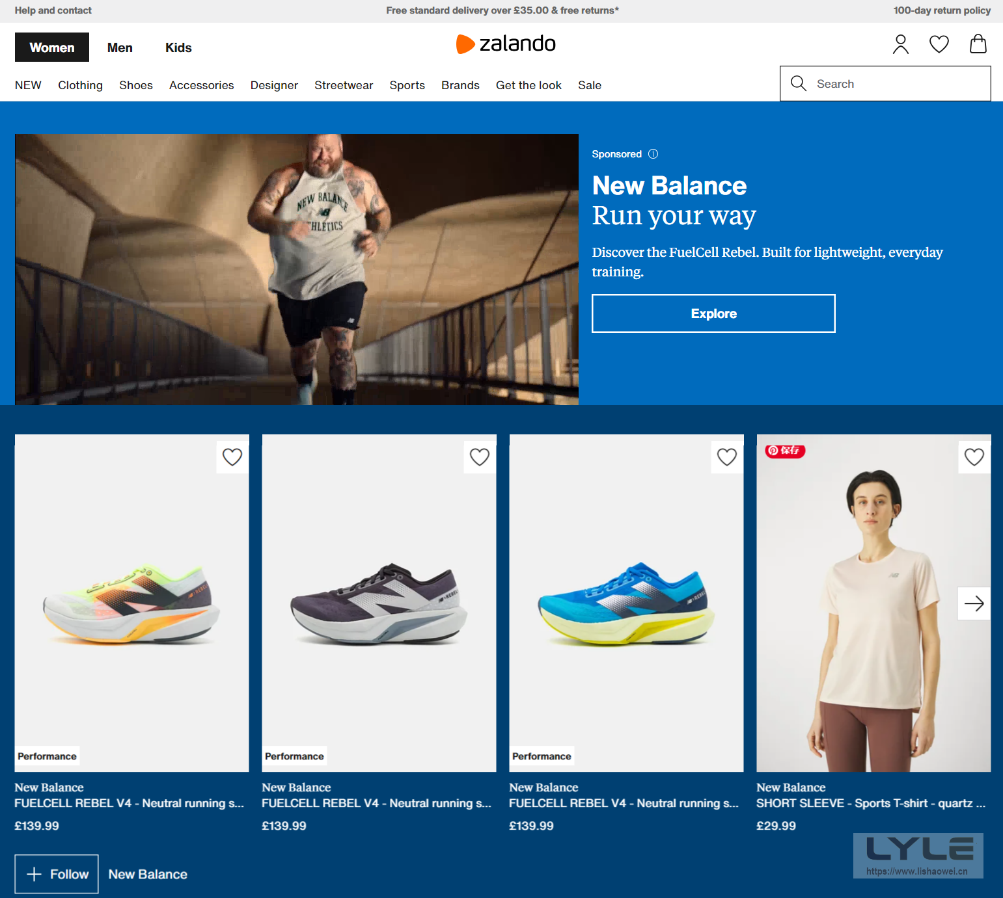Image resolution: width=1003 pixels, height=898 pixels.
Task: Click Performance label on the blue shoe
Action: pyautogui.click(x=542, y=756)
